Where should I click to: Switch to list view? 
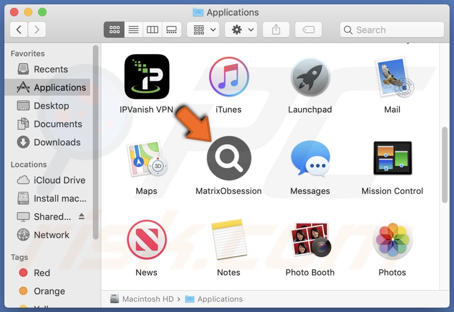click(x=133, y=29)
